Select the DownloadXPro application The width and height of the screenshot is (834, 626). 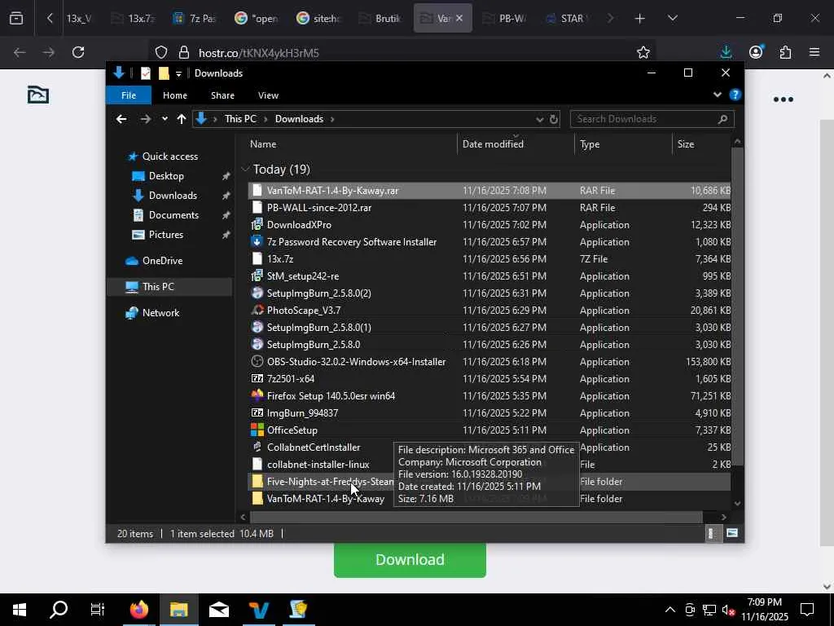click(x=299, y=225)
